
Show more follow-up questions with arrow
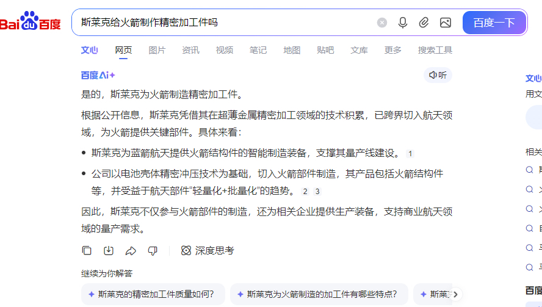(x=455, y=294)
